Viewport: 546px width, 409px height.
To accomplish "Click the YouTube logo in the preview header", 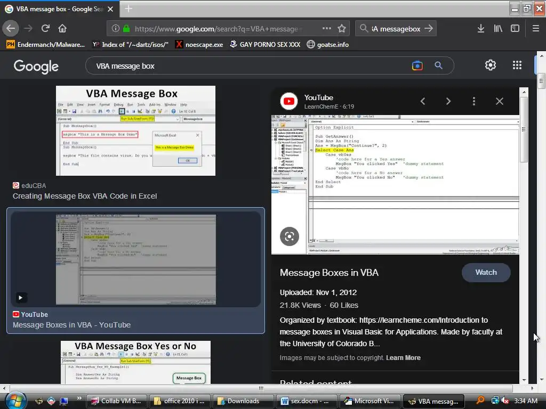I will pos(289,101).
